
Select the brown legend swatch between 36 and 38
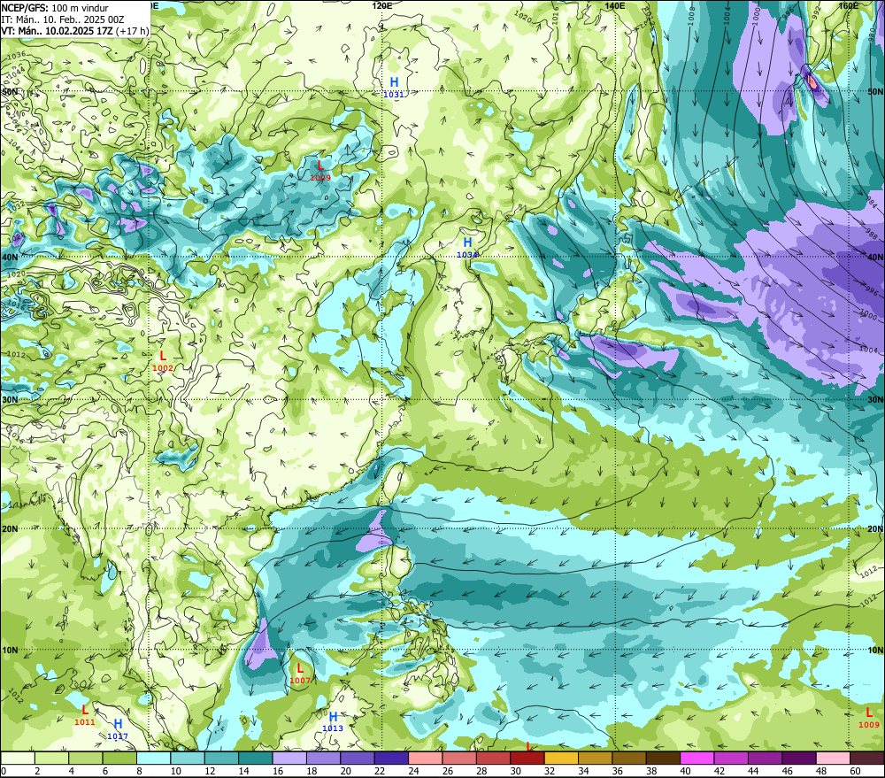(x=629, y=758)
